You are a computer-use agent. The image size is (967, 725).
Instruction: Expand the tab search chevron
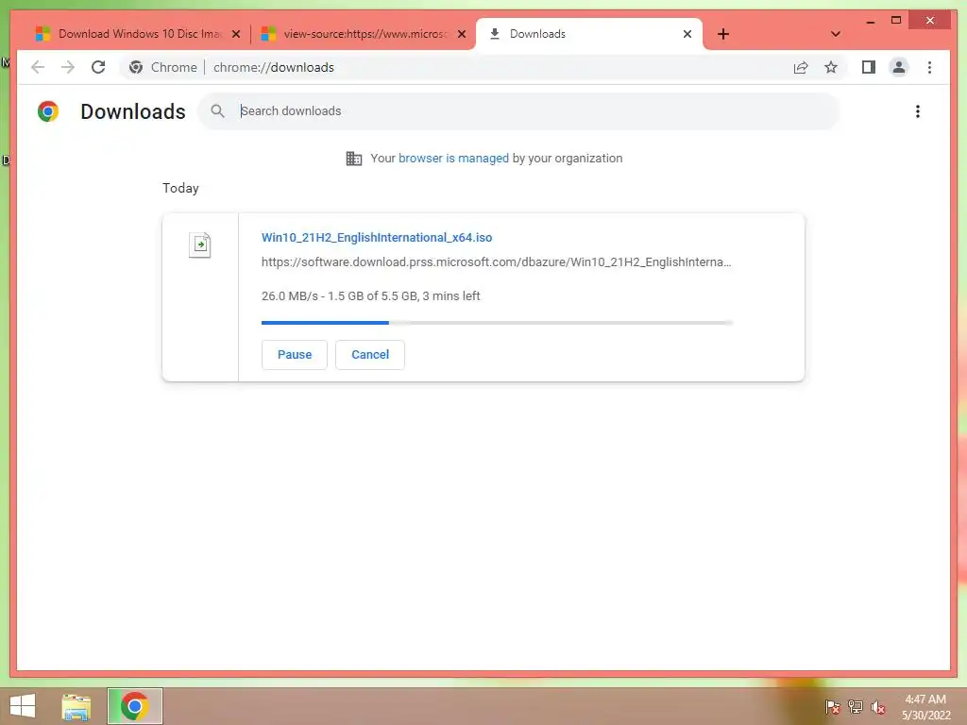(836, 34)
